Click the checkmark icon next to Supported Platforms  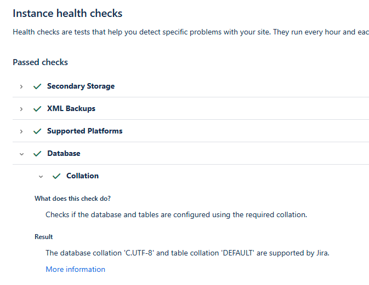(37, 131)
